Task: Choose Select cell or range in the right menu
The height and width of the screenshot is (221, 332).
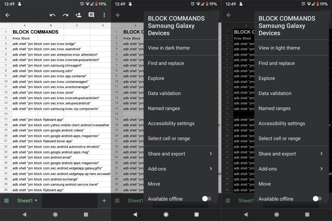Action: pos(291,138)
